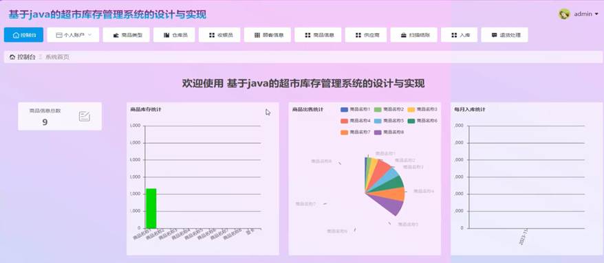The height and width of the screenshot is (263, 604).
Task: Click the 欢迎使用 welcome heading
Action: pos(303,84)
